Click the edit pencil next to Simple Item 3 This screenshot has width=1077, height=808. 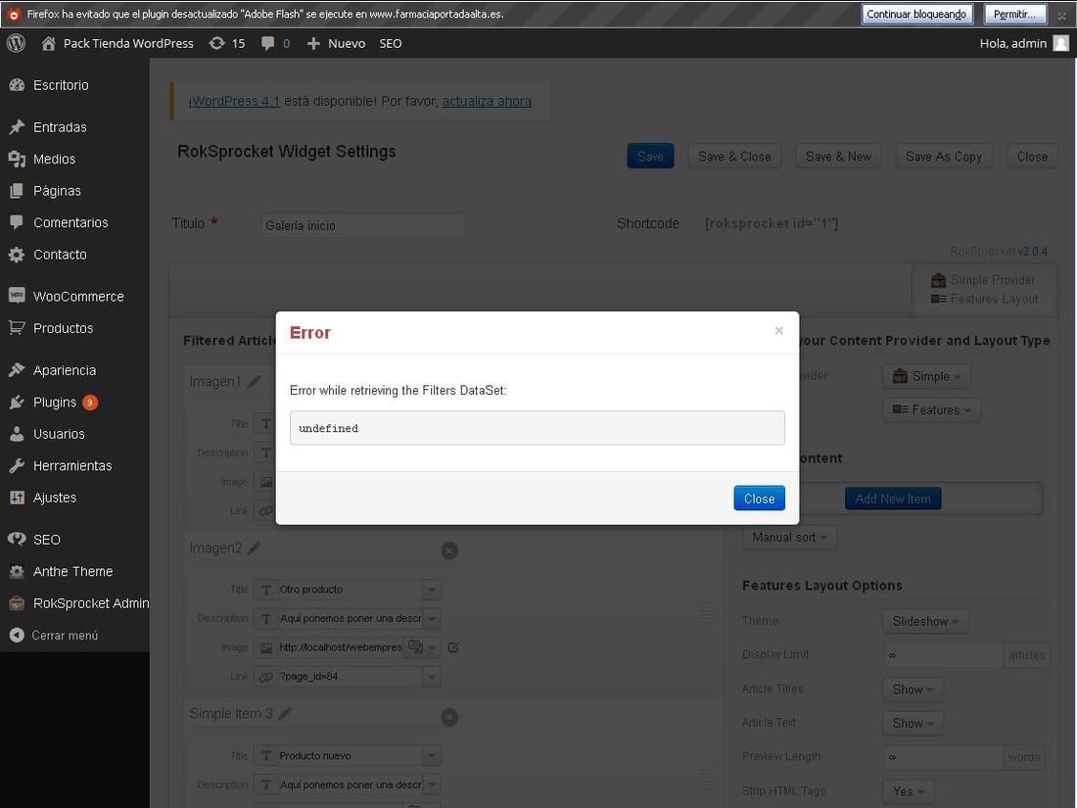[x=285, y=713]
